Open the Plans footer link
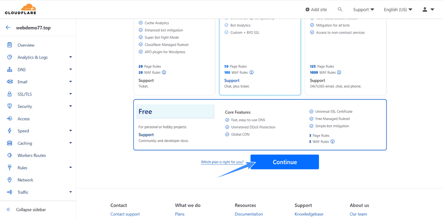 click(180, 214)
